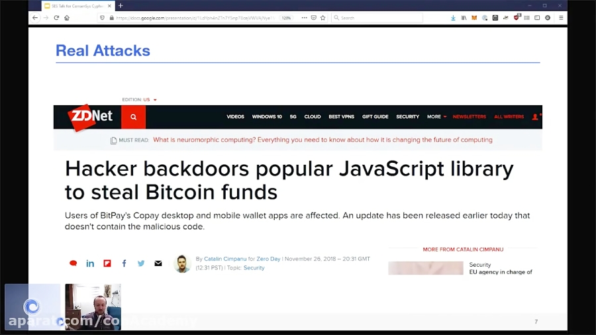This screenshot has height=335, width=596.
Task: Close the SES Talk tab
Action: (109, 6)
